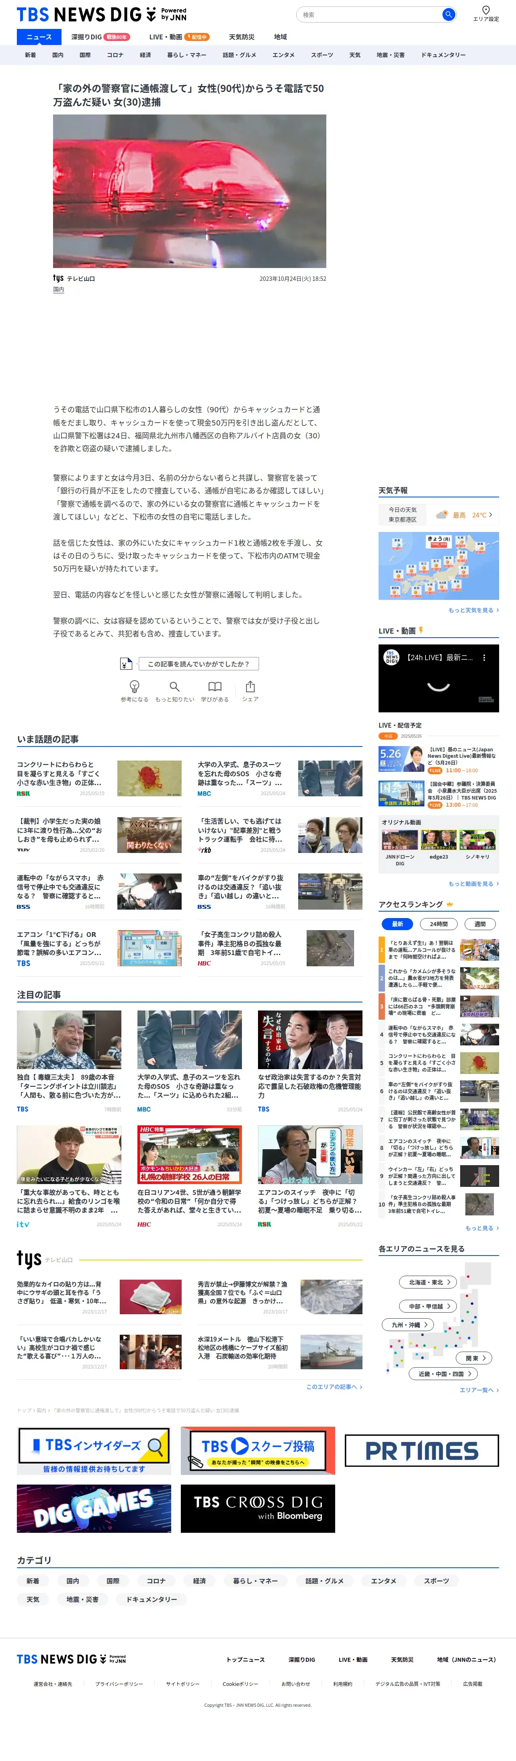The width and height of the screenshot is (516, 1761).
Task: Switch to the ニュース main tab
Action: pyautogui.click(x=39, y=37)
